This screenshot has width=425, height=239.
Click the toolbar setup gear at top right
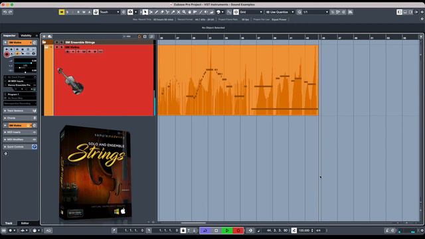pyautogui.click(x=422, y=12)
